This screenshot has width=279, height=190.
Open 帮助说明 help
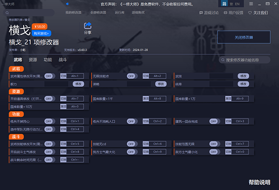[259, 182]
